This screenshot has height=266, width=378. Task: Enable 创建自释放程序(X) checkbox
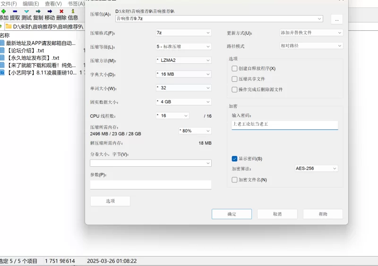(234, 69)
